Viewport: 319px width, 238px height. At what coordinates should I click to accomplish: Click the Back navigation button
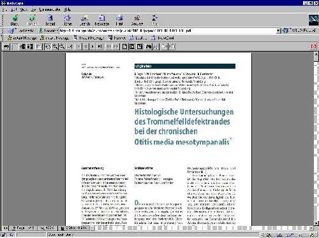coord(15,20)
